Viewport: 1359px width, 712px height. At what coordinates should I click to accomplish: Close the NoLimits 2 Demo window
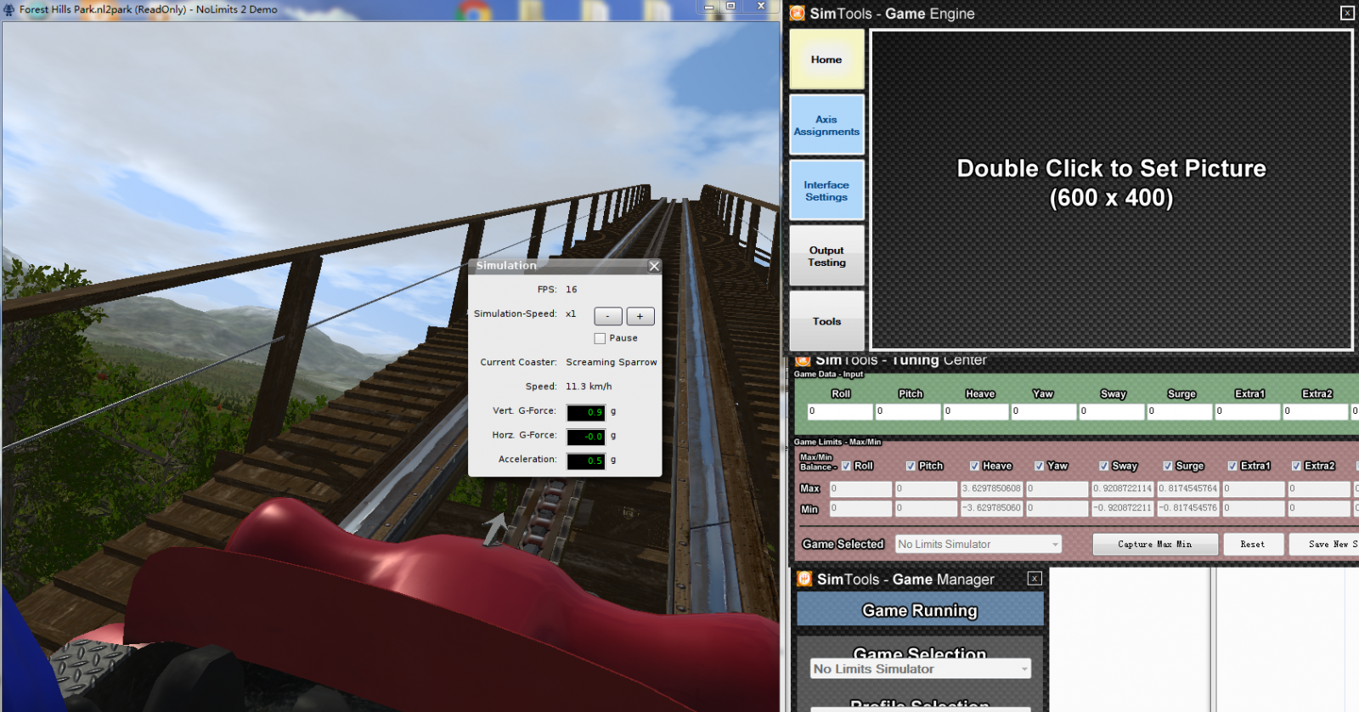pos(761,7)
